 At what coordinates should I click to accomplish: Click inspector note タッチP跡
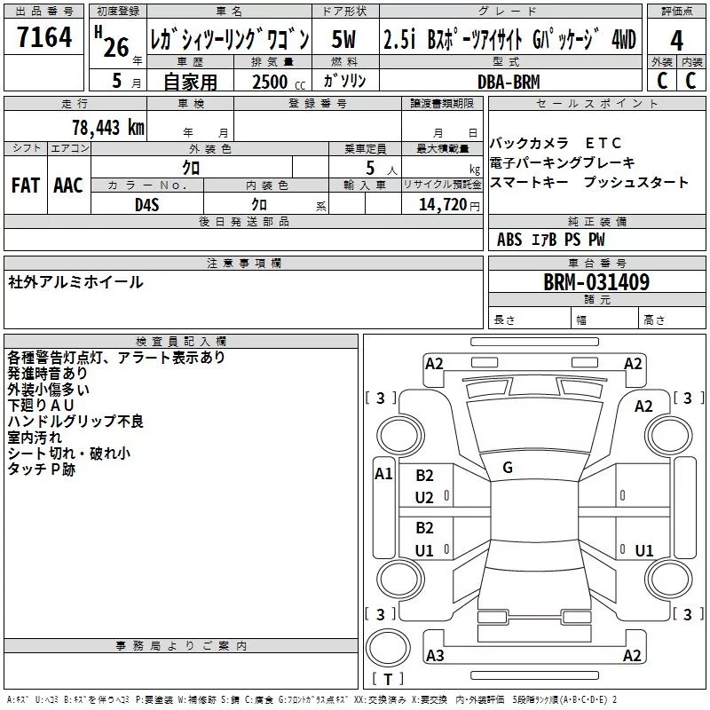(x=41, y=469)
